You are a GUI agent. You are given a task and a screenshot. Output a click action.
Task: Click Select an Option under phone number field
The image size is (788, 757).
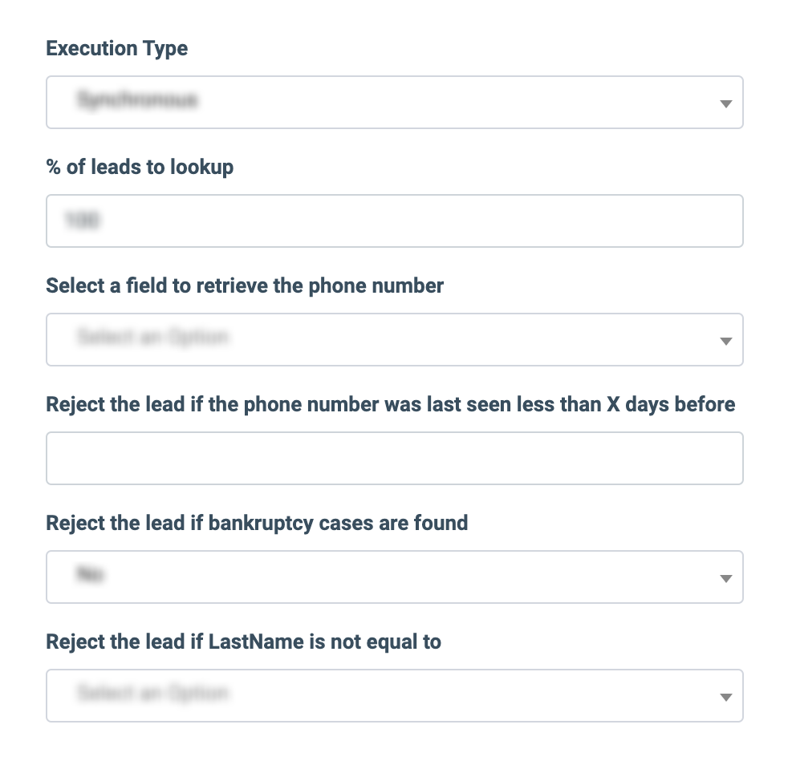tap(152, 338)
